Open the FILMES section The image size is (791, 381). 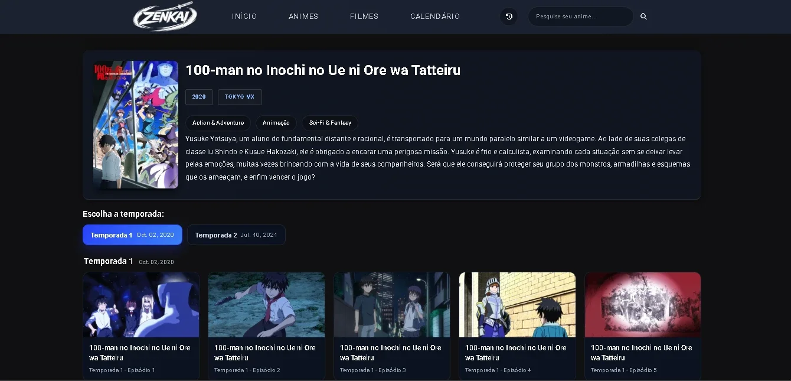coord(364,17)
